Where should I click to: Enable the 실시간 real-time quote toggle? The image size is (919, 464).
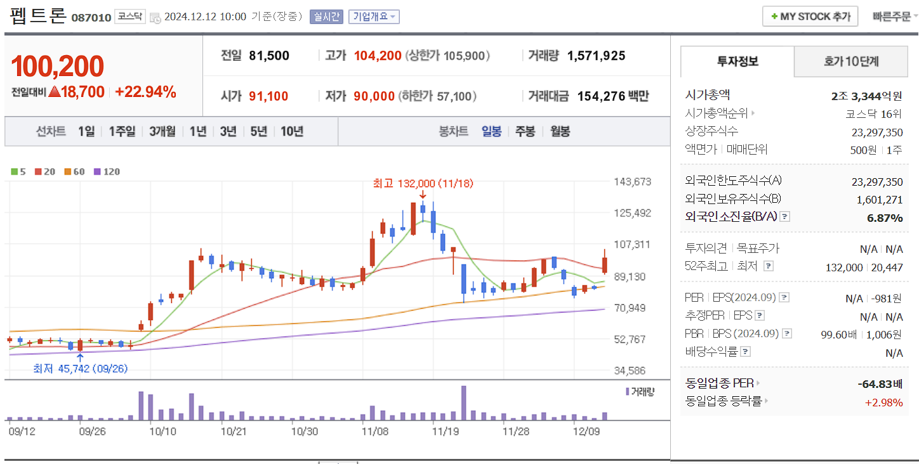[326, 17]
